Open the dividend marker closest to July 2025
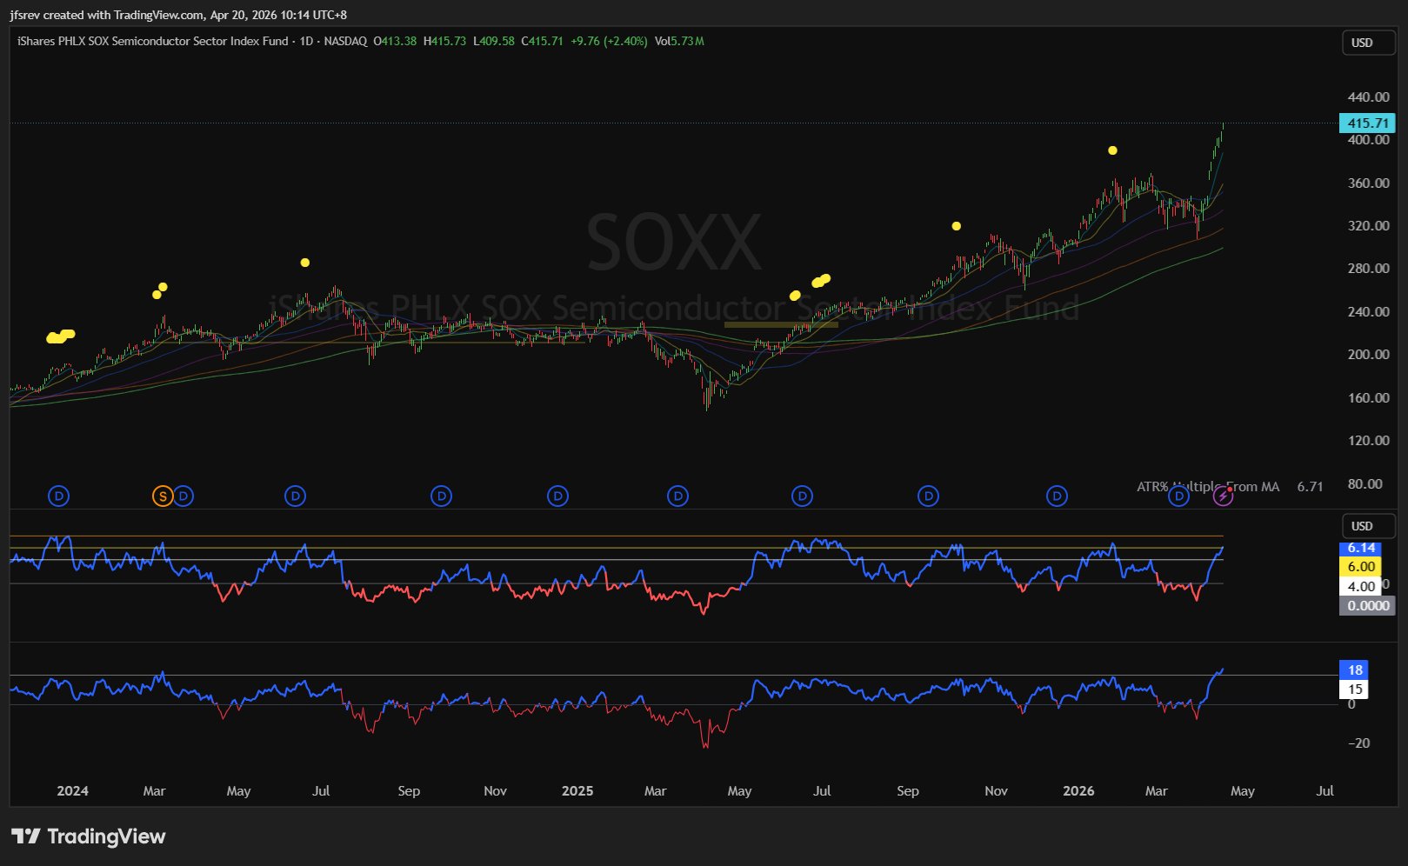Image resolution: width=1408 pixels, height=866 pixels. [802, 496]
